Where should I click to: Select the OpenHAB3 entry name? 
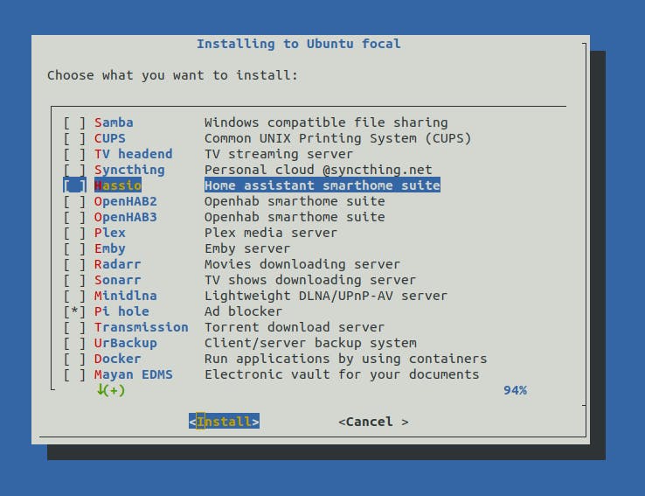point(126,217)
